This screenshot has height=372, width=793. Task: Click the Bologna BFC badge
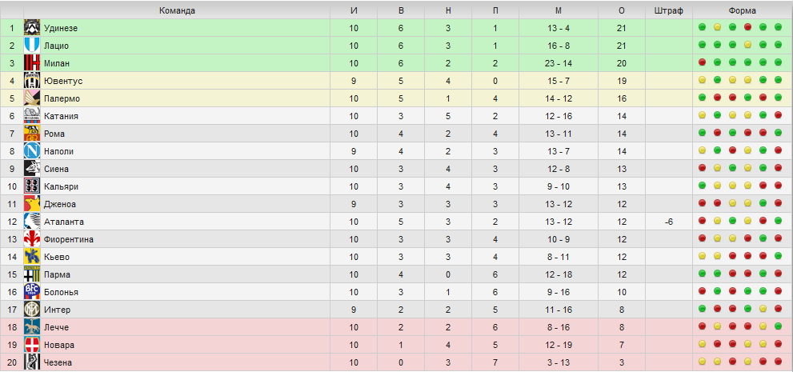[32, 292]
